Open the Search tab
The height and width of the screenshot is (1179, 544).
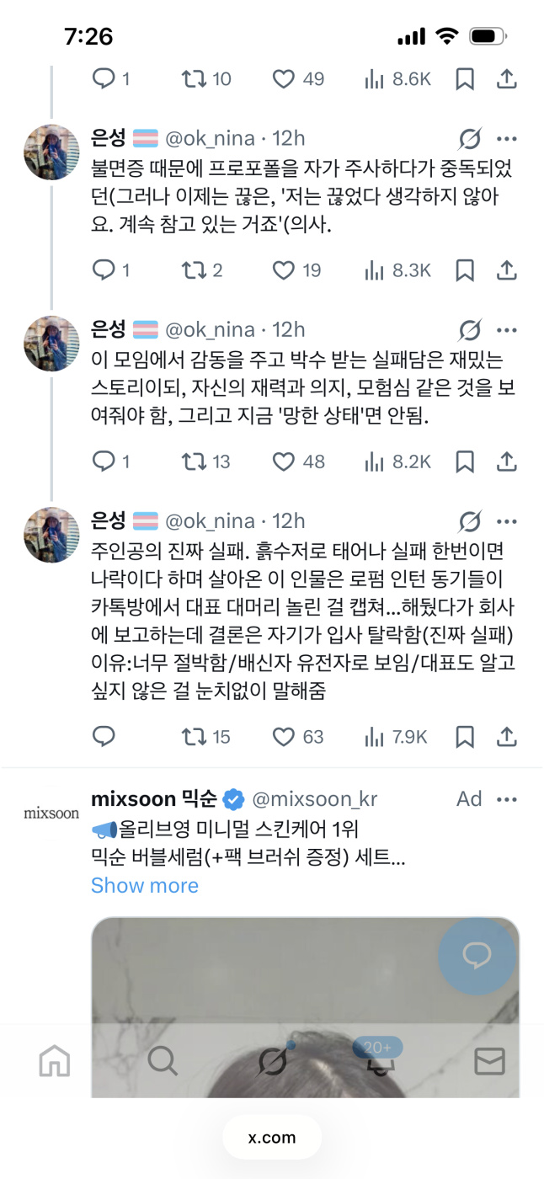click(x=163, y=1061)
